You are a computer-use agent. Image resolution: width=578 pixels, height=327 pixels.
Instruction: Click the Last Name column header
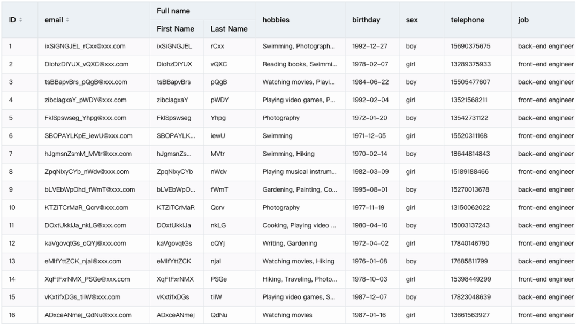pos(229,29)
